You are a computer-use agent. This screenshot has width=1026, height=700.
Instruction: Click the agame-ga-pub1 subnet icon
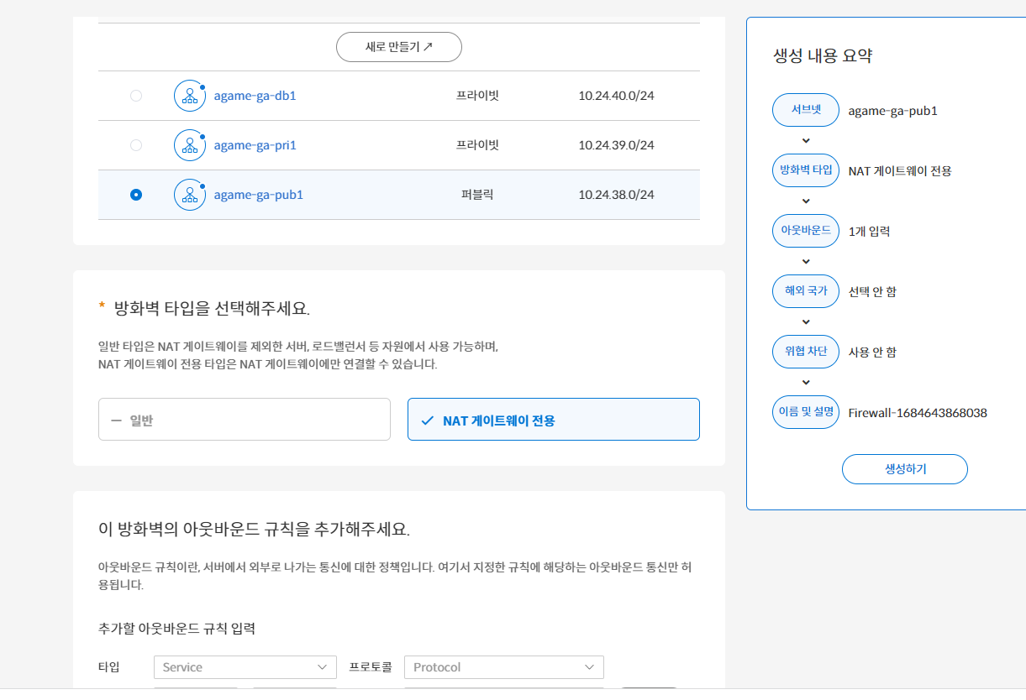[x=190, y=195]
